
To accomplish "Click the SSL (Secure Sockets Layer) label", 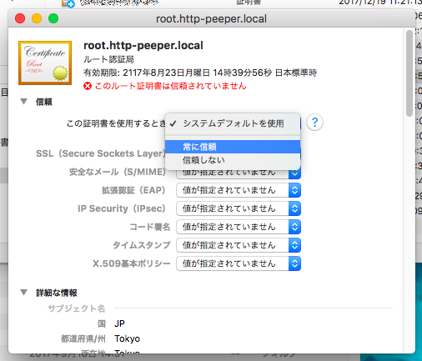I will tap(101, 153).
